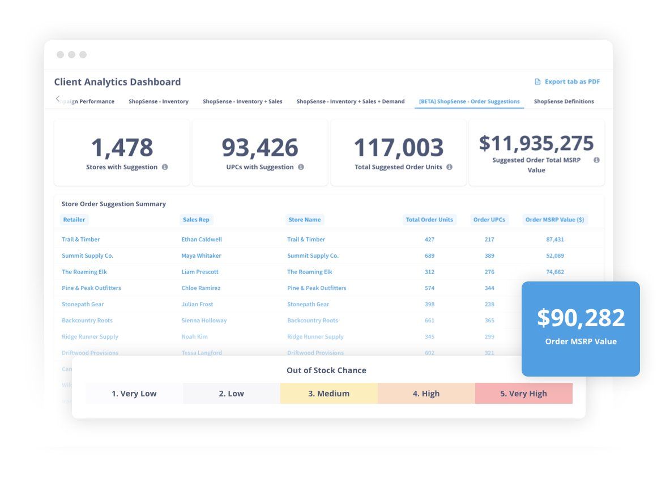Click info icon beside UPCs with Suggestion

[301, 167]
